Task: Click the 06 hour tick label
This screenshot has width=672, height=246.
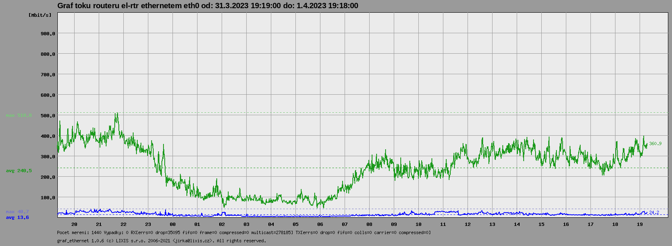Action: [320, 224]
